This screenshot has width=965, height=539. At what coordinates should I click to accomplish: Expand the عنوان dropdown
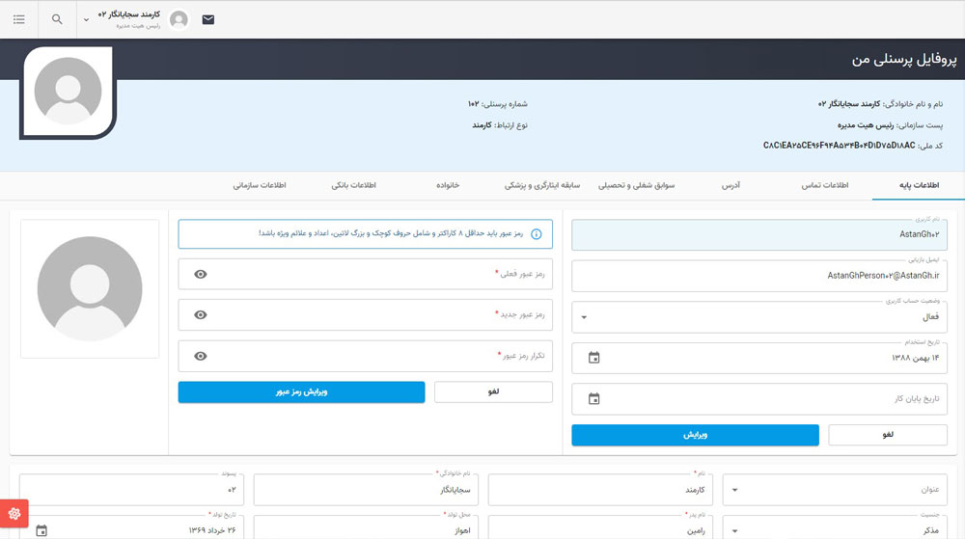coord(734,490)
